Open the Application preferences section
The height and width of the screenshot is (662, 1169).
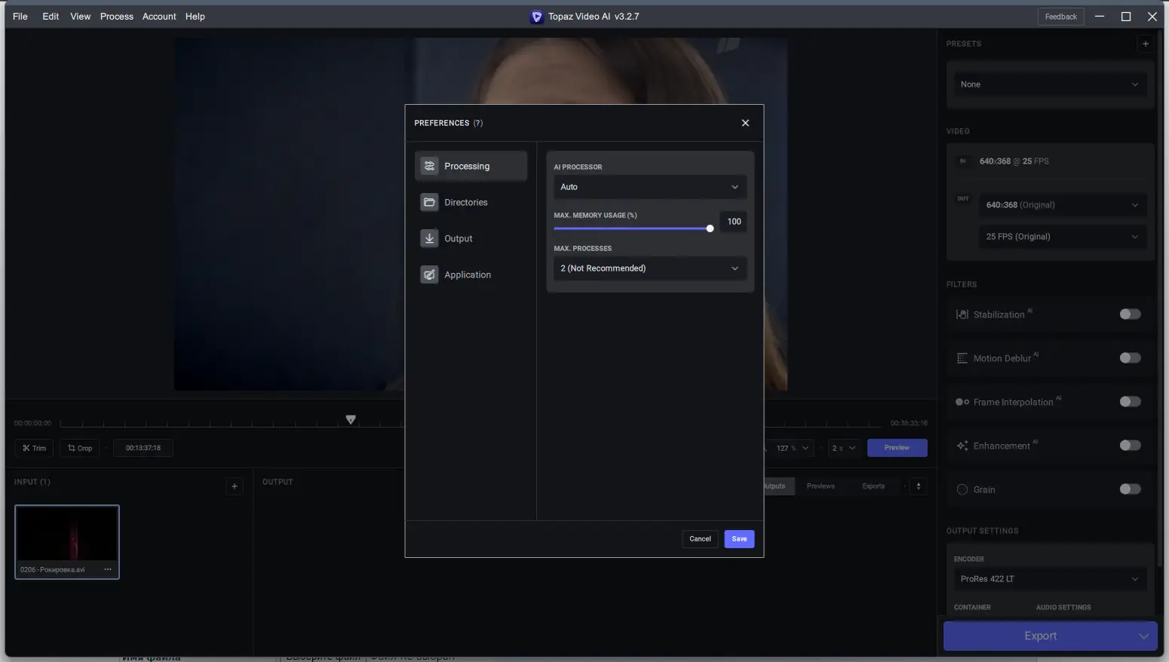tap(471, 274)
